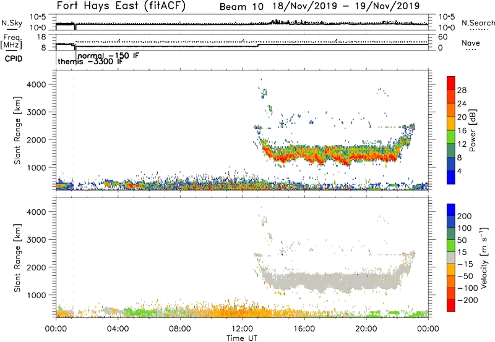Click the '18' frequency axis value
Screen dimensions: 495x342
(x=41, y=37)
